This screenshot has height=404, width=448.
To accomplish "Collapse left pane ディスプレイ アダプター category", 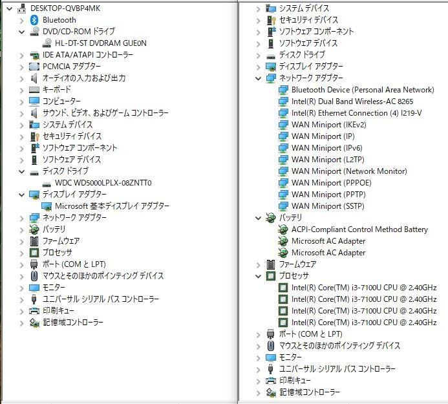I will (x=22, y=195).
